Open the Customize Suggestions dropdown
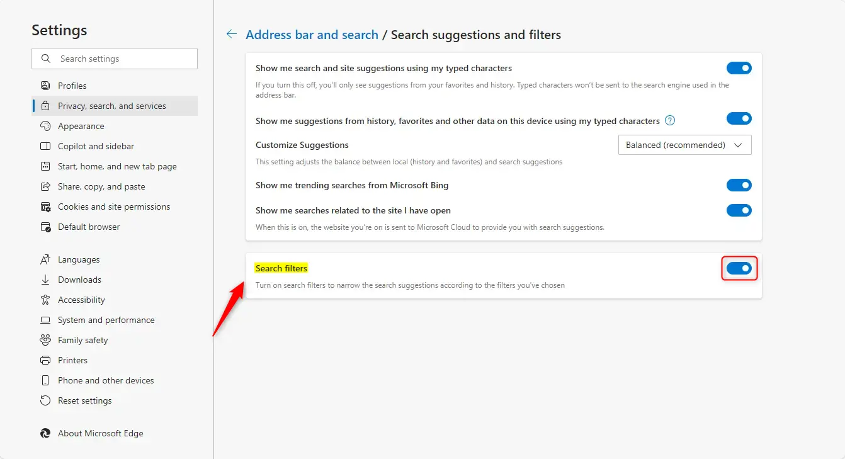 coord(684,145)
